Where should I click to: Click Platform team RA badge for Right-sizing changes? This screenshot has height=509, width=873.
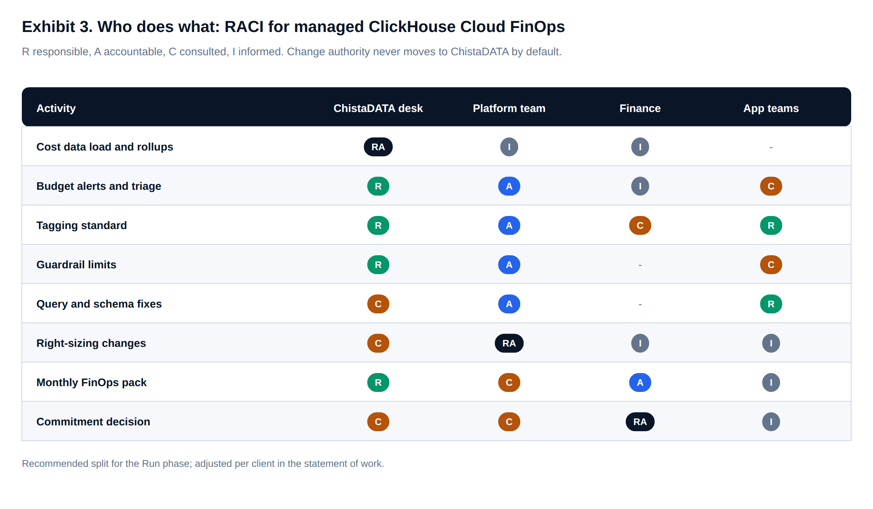coord(509,343)
